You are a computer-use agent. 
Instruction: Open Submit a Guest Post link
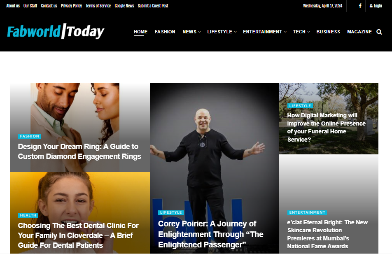[153, 6]
